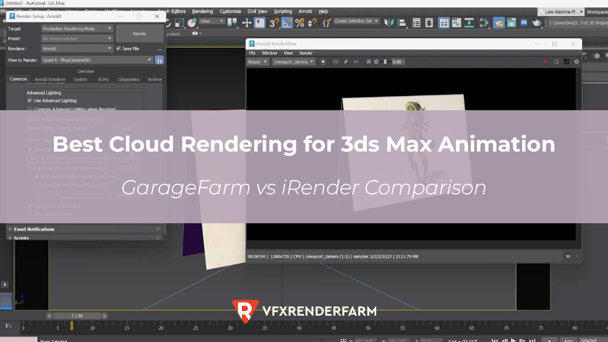Click the RB plugin toolbar icon
This screenshot has width=608, height=342.
524,22
